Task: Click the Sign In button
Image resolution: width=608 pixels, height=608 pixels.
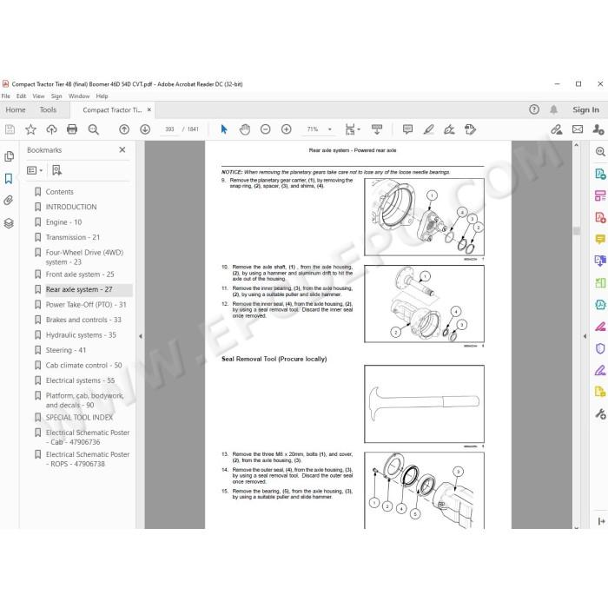Action: tap(585, 109)
